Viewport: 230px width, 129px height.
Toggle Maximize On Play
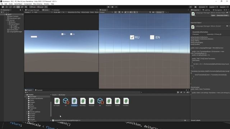(x=74, y=12)
